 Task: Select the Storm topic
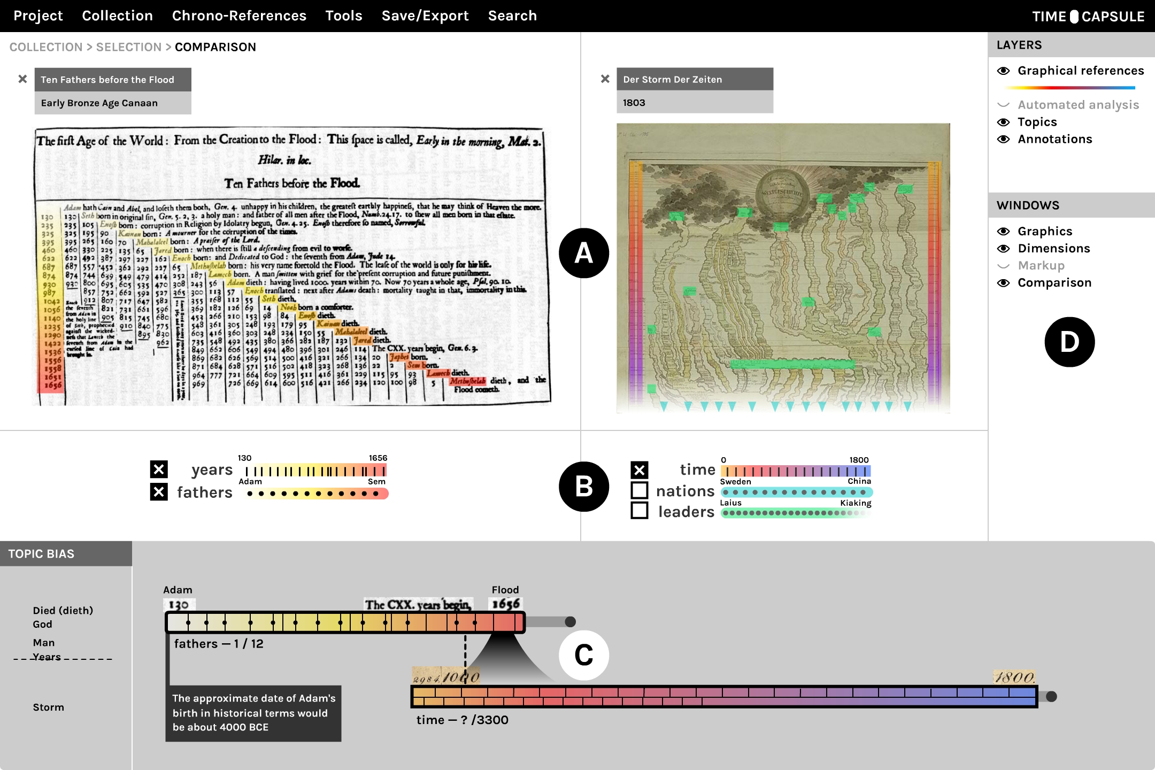(49, 707)
